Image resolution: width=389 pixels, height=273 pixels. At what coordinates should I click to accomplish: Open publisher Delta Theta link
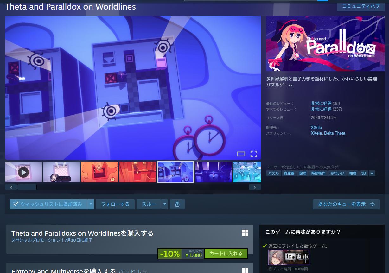coord(335,133)
